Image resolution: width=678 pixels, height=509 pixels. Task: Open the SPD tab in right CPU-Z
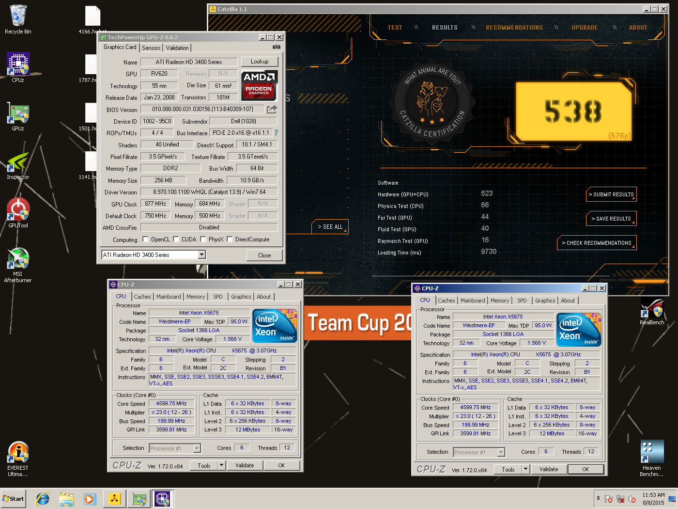click(x=522, y=301)
